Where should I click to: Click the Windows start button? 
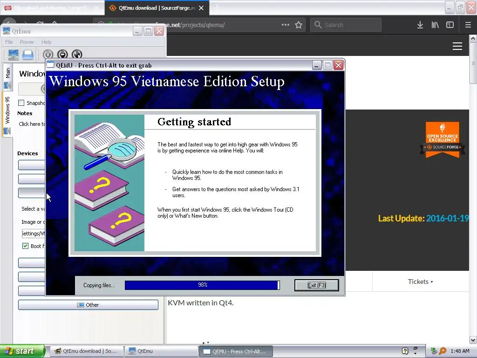click(x=22, y=351)
